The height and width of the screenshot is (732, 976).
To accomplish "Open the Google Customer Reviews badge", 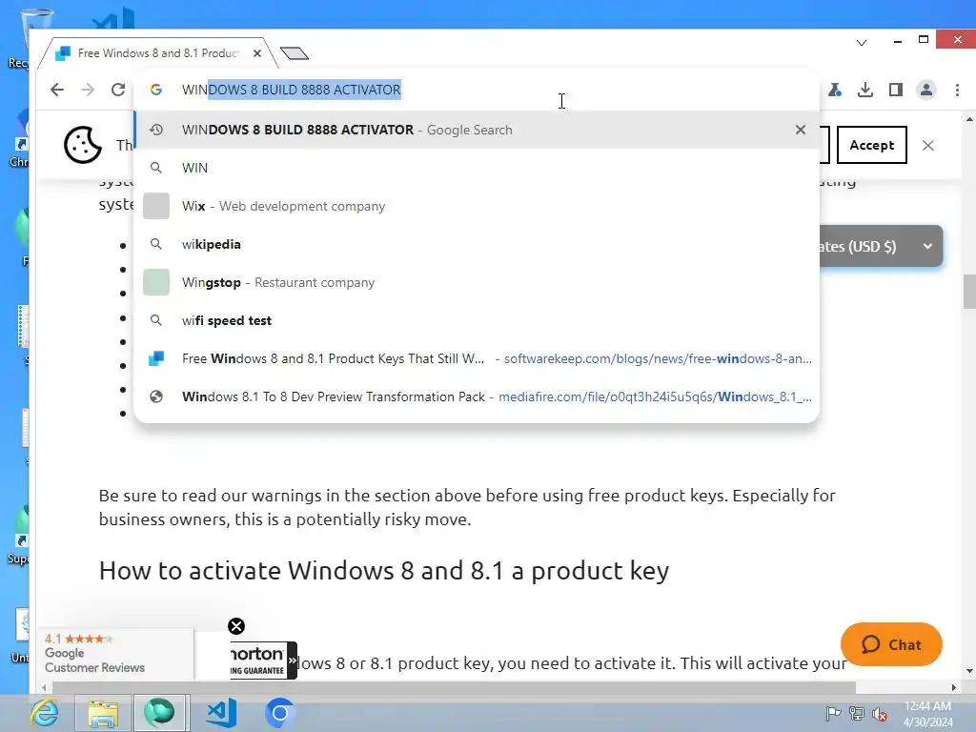I will [x=115, y=654].
